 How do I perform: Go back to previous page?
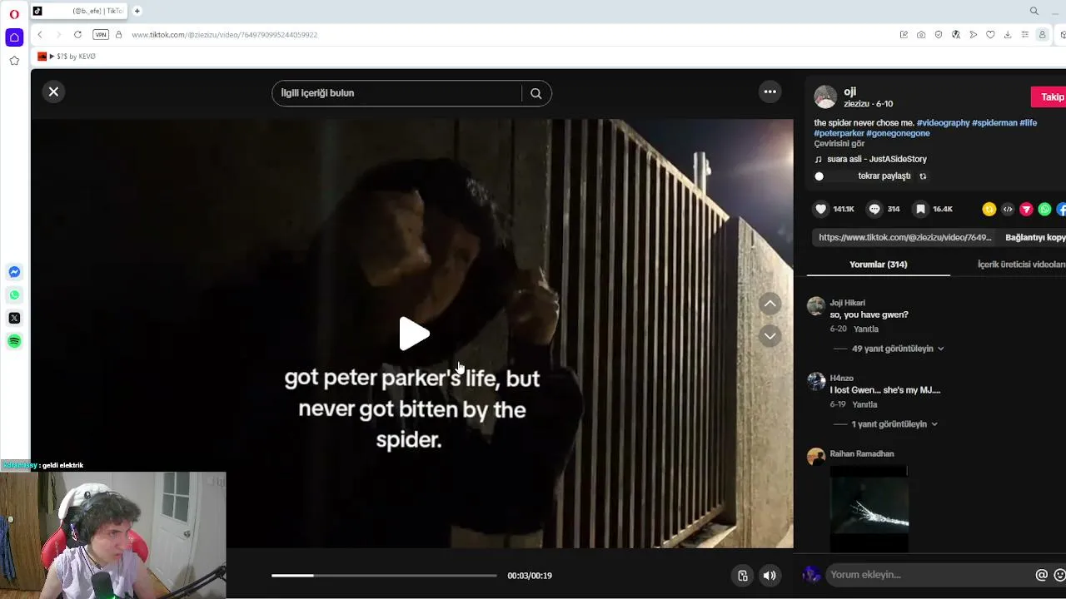click(x=40, y=35)
